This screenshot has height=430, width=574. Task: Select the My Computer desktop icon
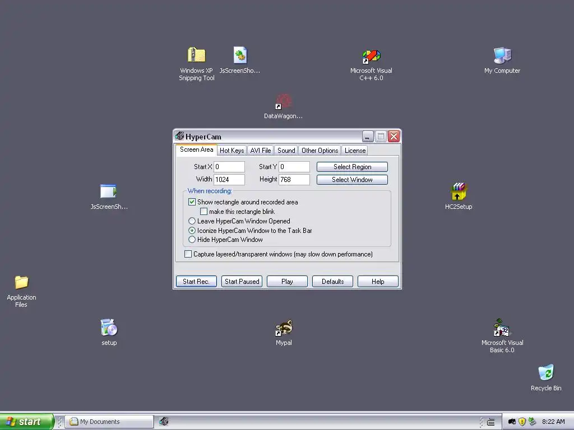pos(502,55)
